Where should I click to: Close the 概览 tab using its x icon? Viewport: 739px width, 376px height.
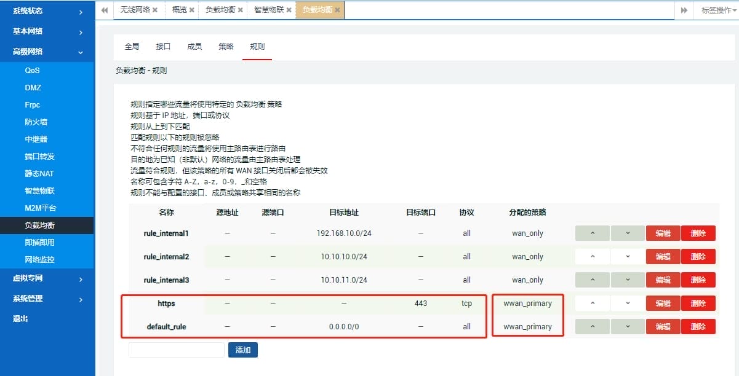point(192,10)
